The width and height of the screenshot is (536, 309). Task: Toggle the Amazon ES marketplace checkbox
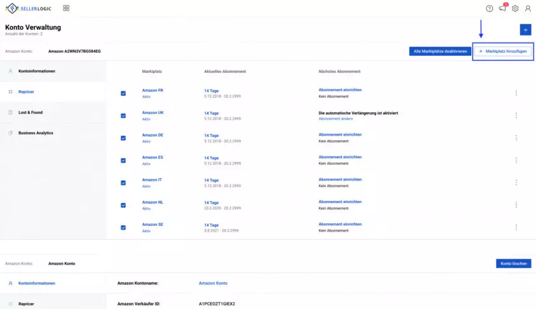tap(123, 161)
